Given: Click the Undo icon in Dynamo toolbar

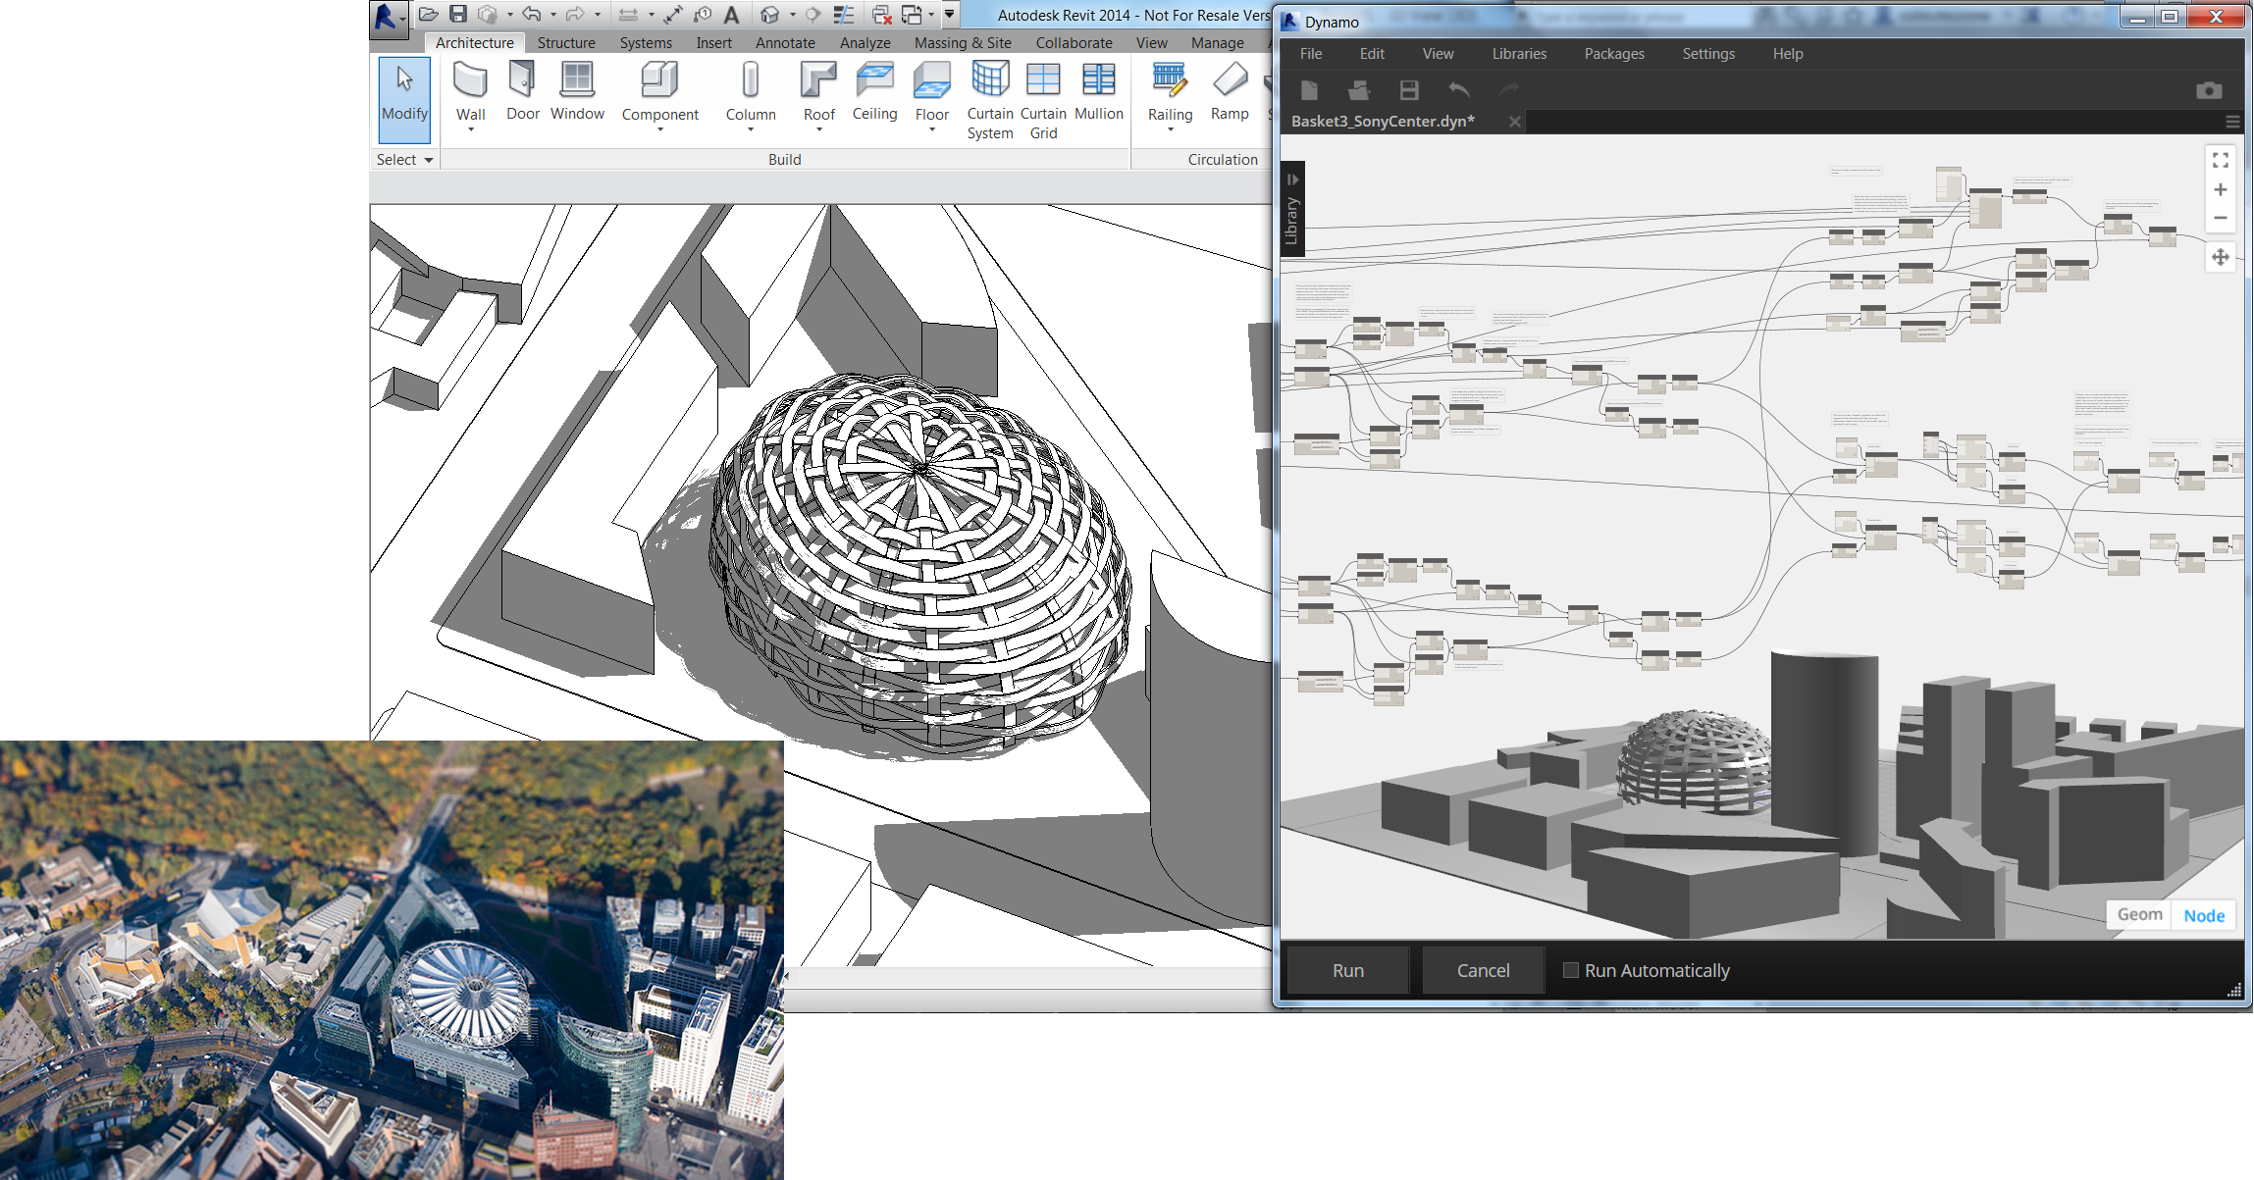Looking at the screenshot, I should point(1459,90).
